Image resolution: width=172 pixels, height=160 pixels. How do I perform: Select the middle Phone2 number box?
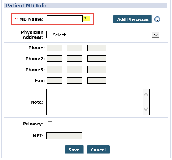point(75,58)
